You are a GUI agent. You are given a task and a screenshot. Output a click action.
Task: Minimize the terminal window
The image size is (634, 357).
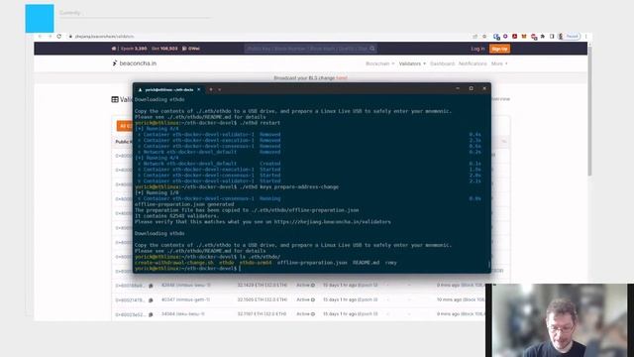point(458,88)
